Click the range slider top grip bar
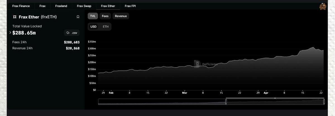The width and height of the screenshot is (335, 116). tap(275, 98)
